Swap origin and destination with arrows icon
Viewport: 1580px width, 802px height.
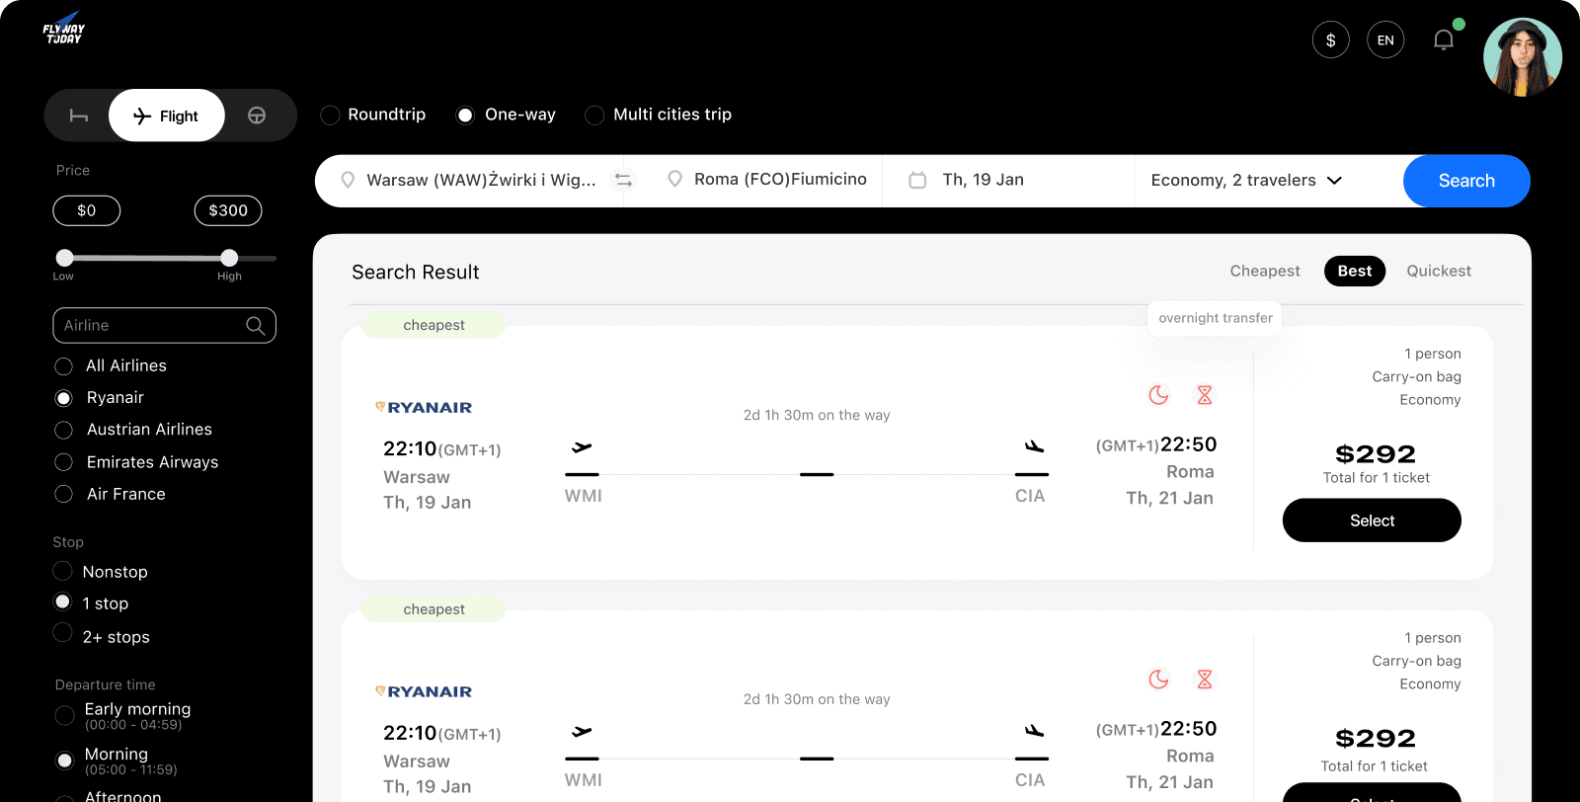pos(623,180)
